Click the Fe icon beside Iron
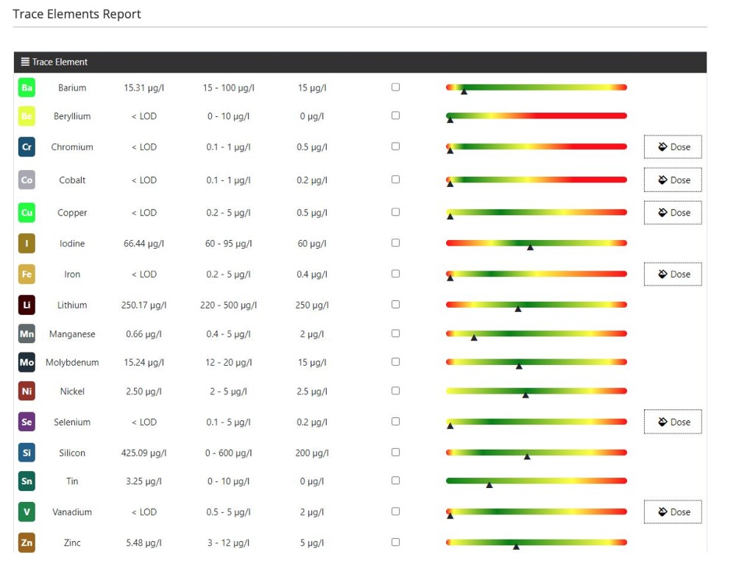 pyautogui.click(x=26, y=274)
